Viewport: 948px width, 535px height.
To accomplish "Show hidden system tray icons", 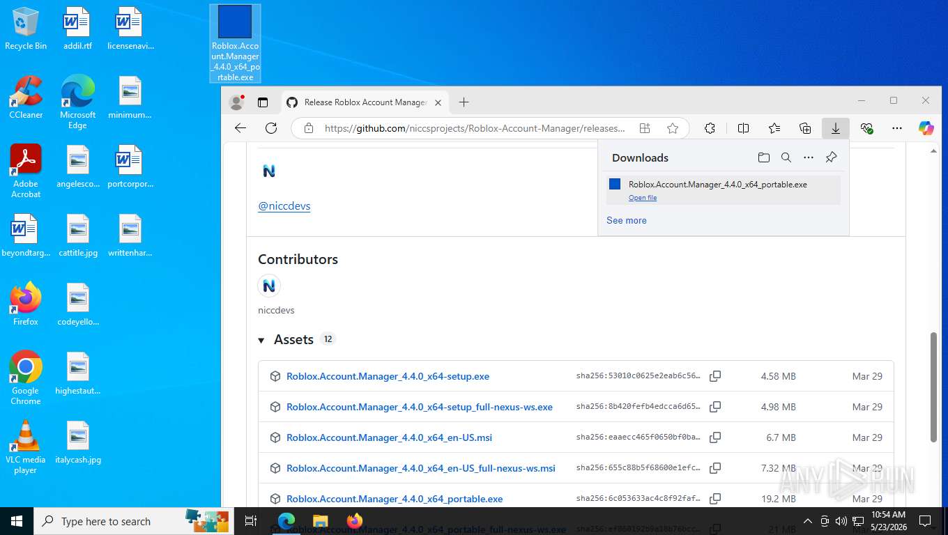I will coord(808,521).
